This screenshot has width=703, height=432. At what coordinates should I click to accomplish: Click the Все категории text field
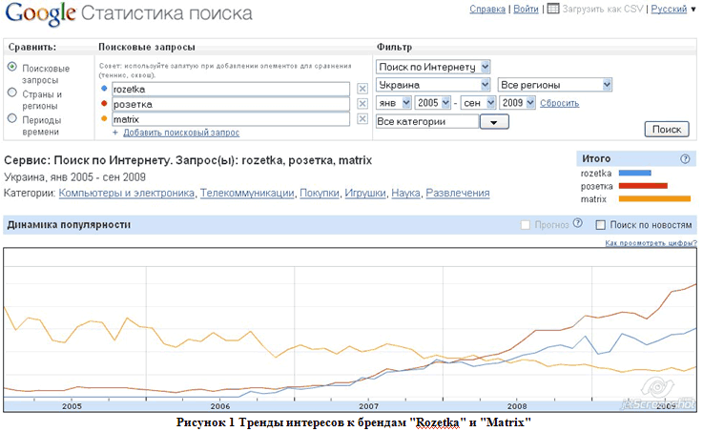click(x=427, y=121)
